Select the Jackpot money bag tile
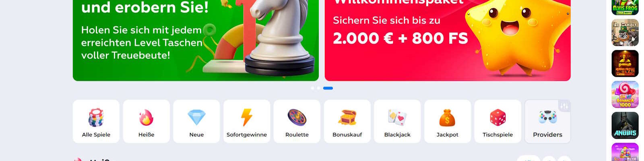This screenshot has height=161, width=644. click(x=448, y=122)
